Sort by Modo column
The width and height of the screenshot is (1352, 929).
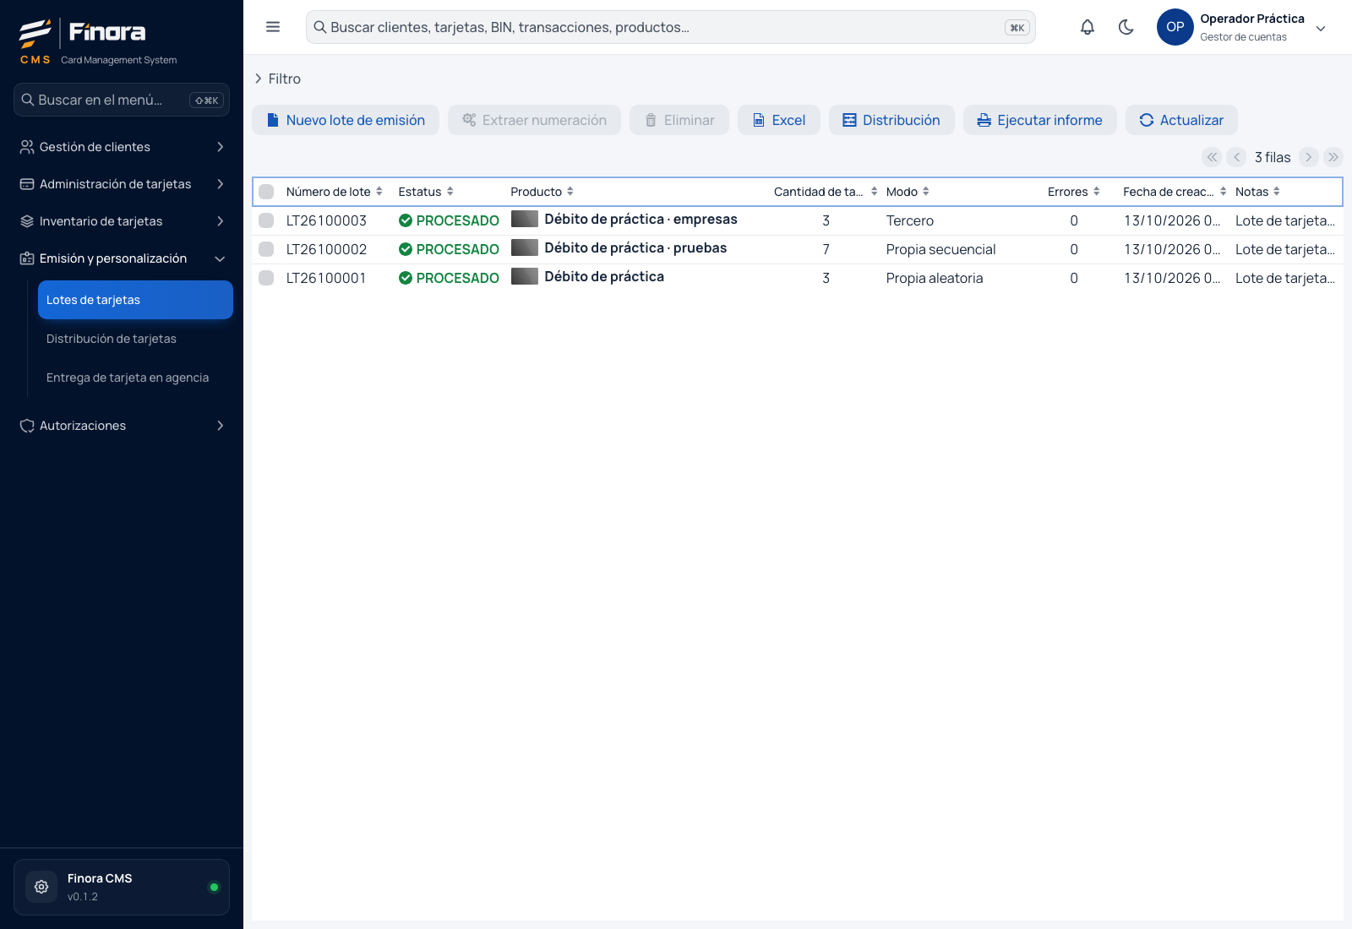click(x=908, y=192)
